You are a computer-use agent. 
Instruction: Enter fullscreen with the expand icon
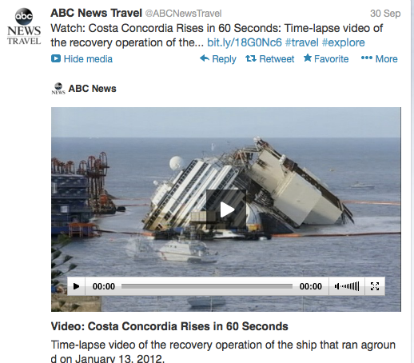[x=375, y=286]
